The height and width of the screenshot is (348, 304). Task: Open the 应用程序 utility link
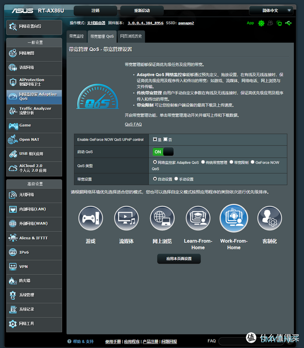pyautogui.click(x=132, y=341)
